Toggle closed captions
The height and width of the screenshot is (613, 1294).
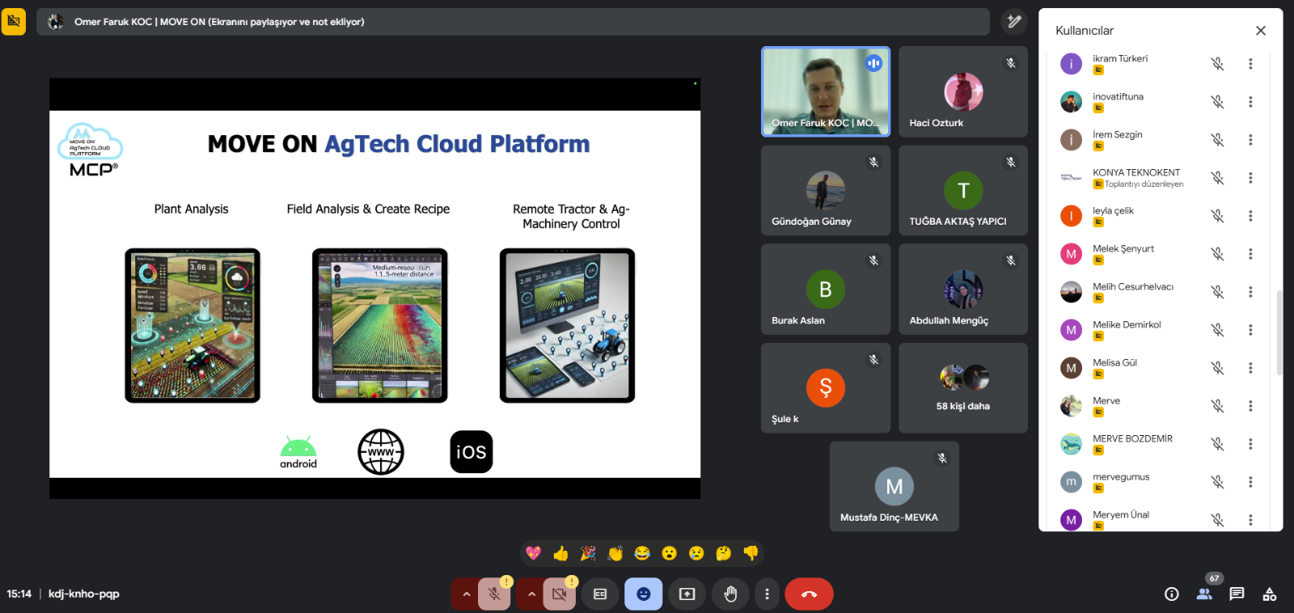pos(600,594)
